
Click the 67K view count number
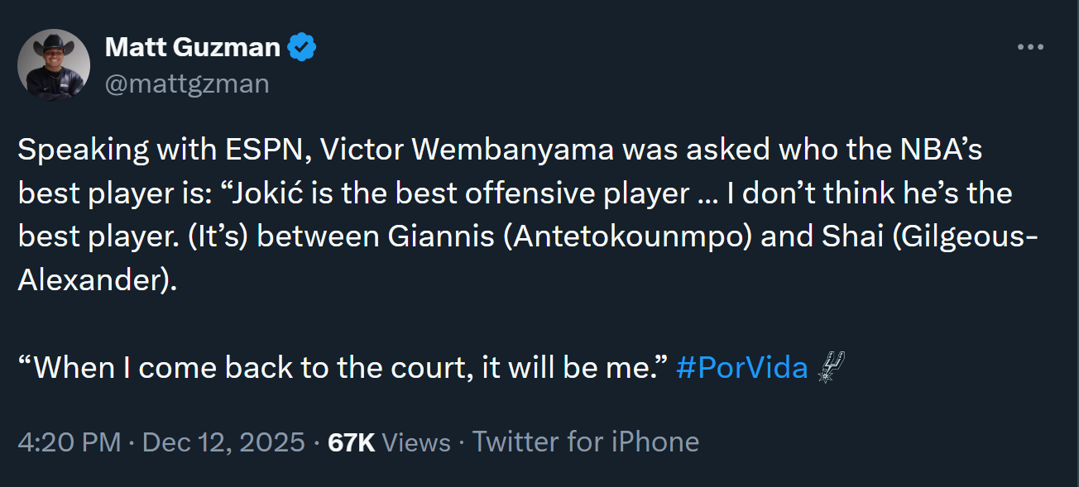[x=352, y=442]
